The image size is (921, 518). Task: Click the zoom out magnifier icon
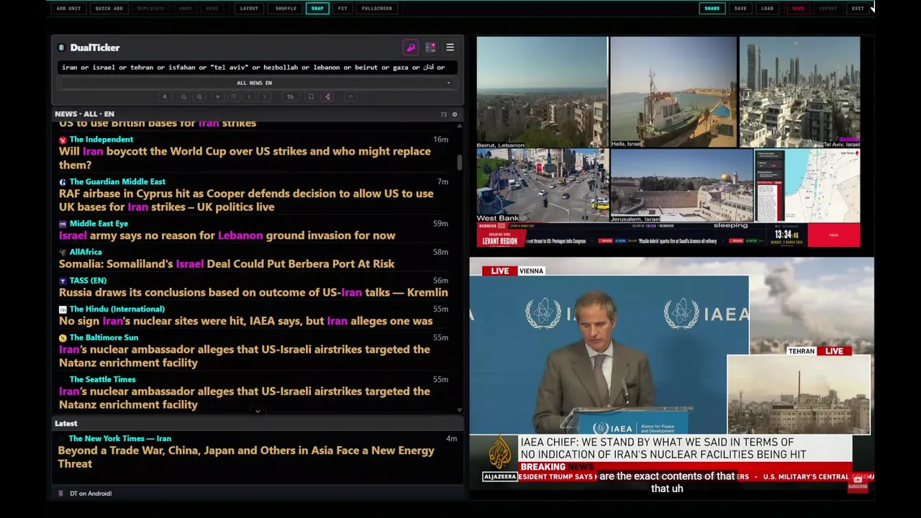click(183, 96)
